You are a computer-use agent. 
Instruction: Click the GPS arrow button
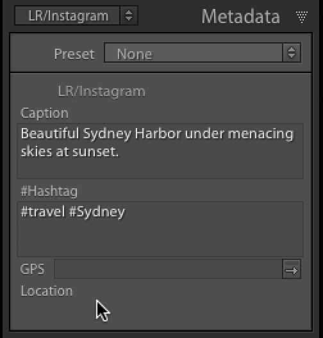(x=292, y=270)
